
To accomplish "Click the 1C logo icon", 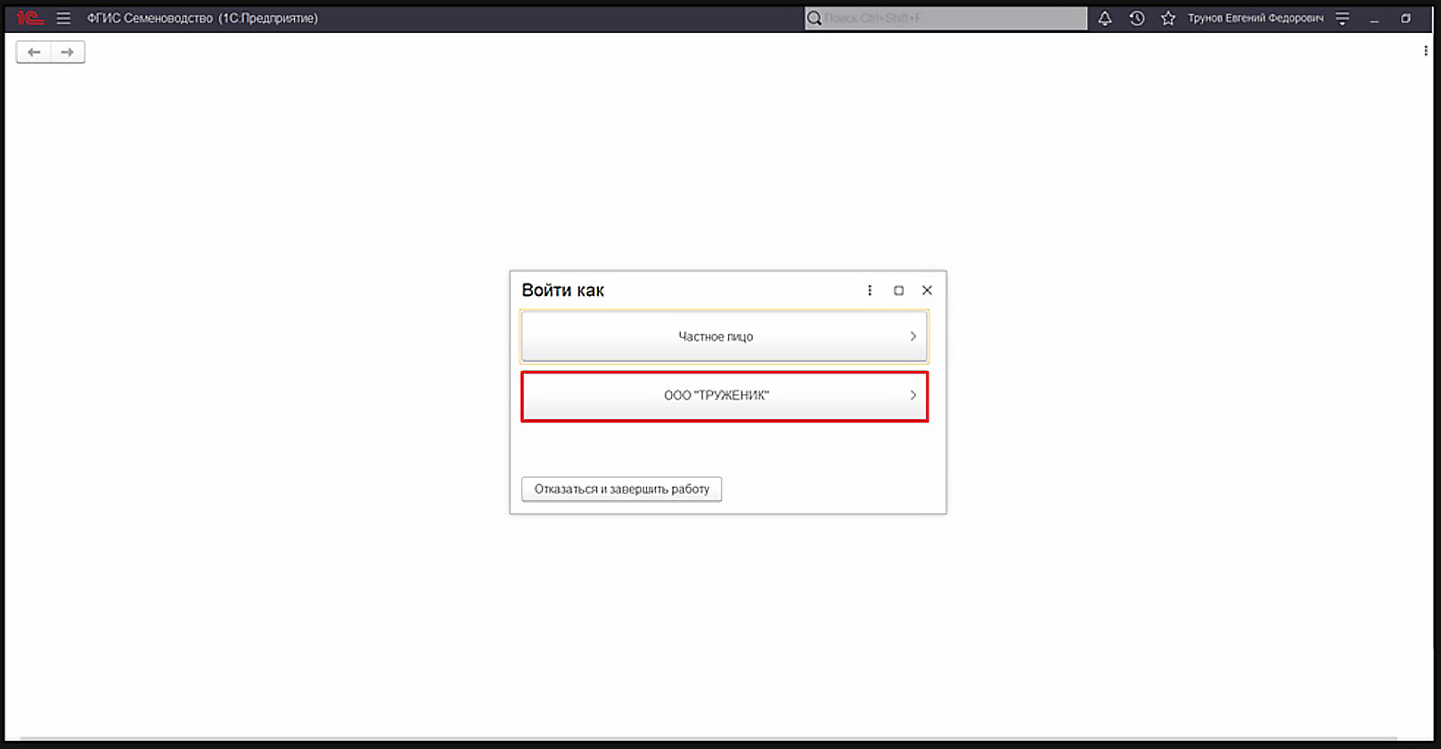I will coord(29,18).
